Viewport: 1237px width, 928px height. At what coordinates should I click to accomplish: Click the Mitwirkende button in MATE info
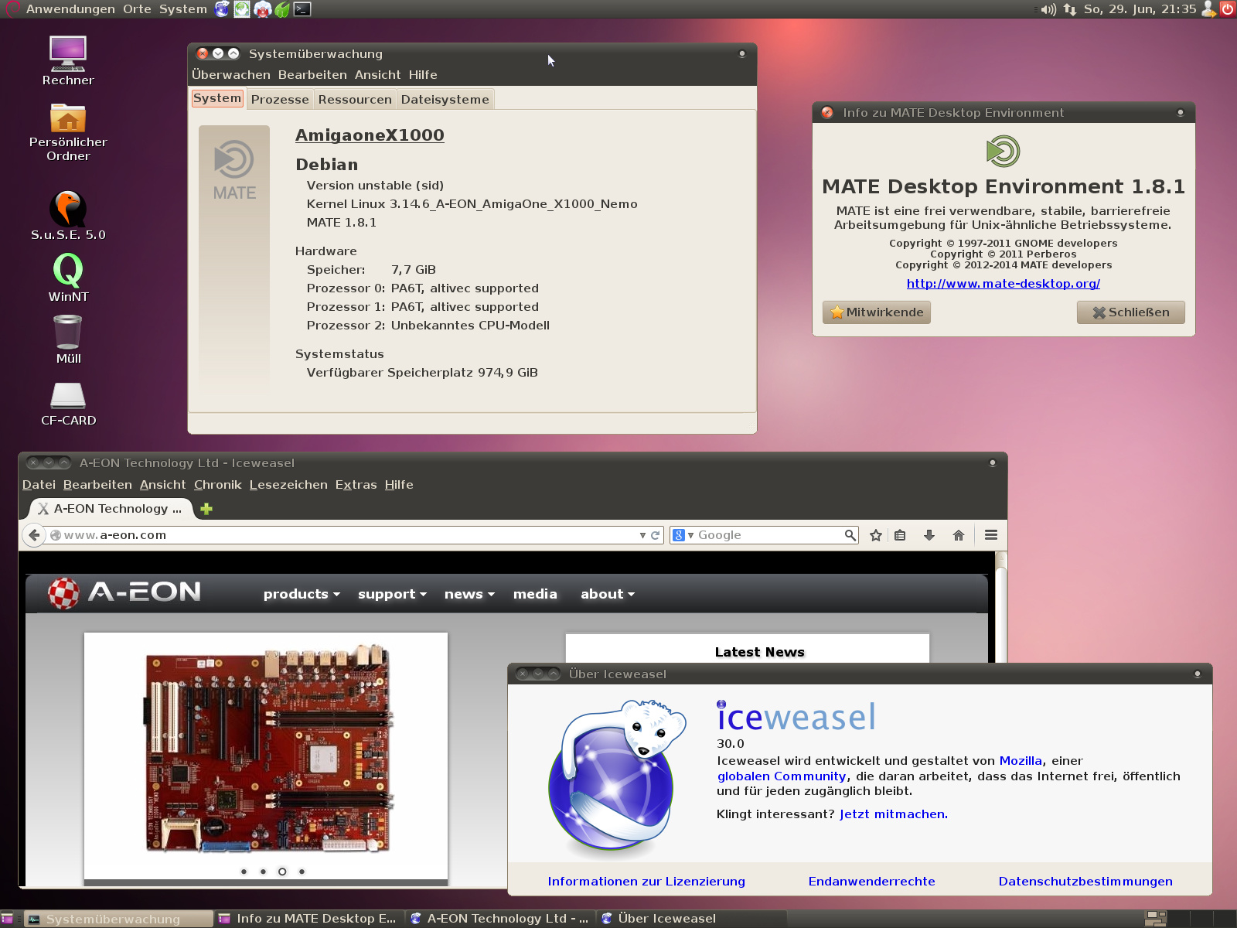point(877,312)
